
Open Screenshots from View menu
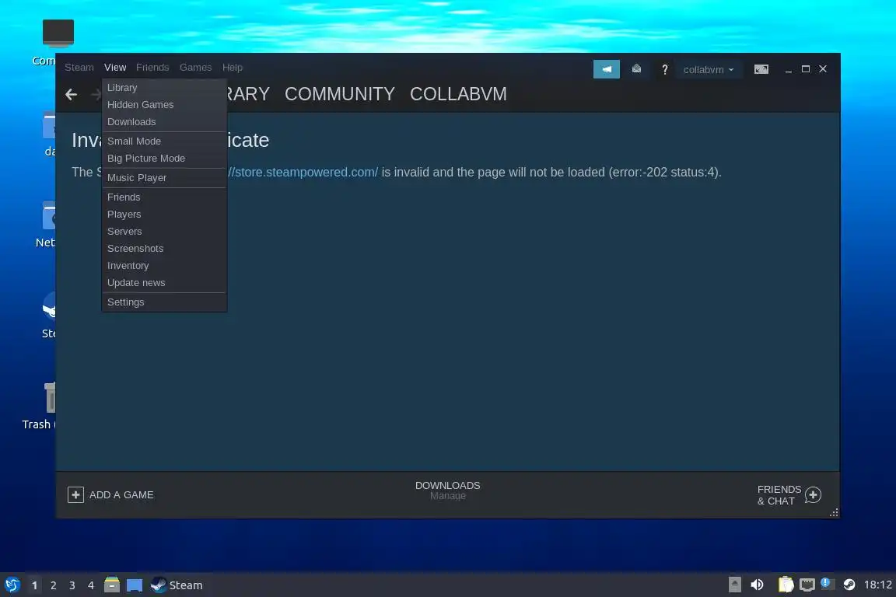[164, 249]
